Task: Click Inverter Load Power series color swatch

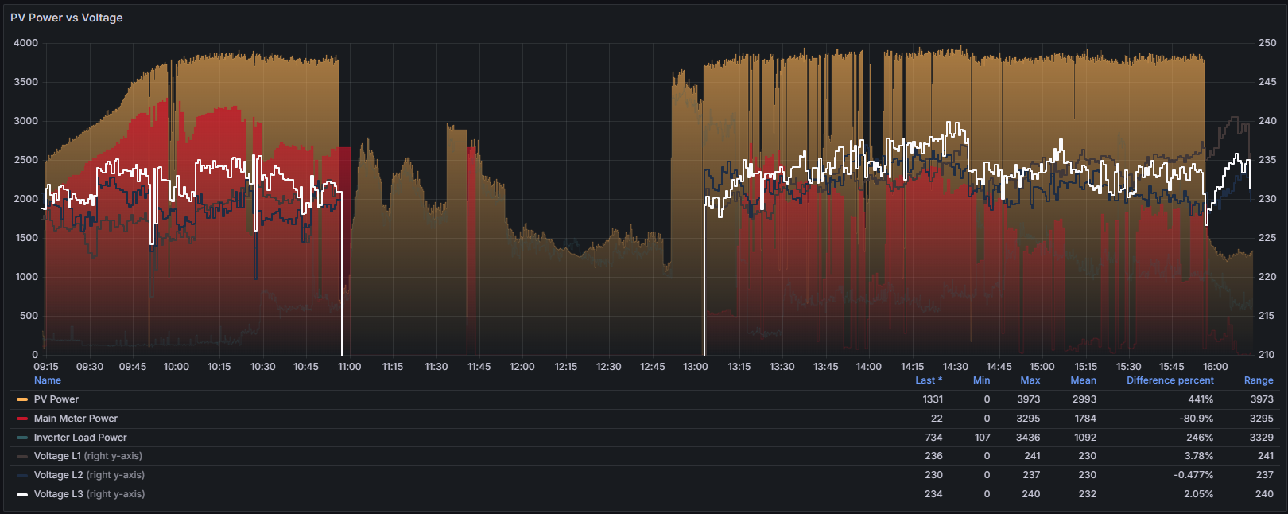Action: 22,438
